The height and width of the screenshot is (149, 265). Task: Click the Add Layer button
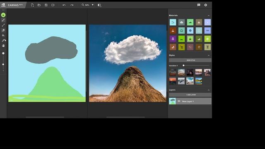point(190,95)
